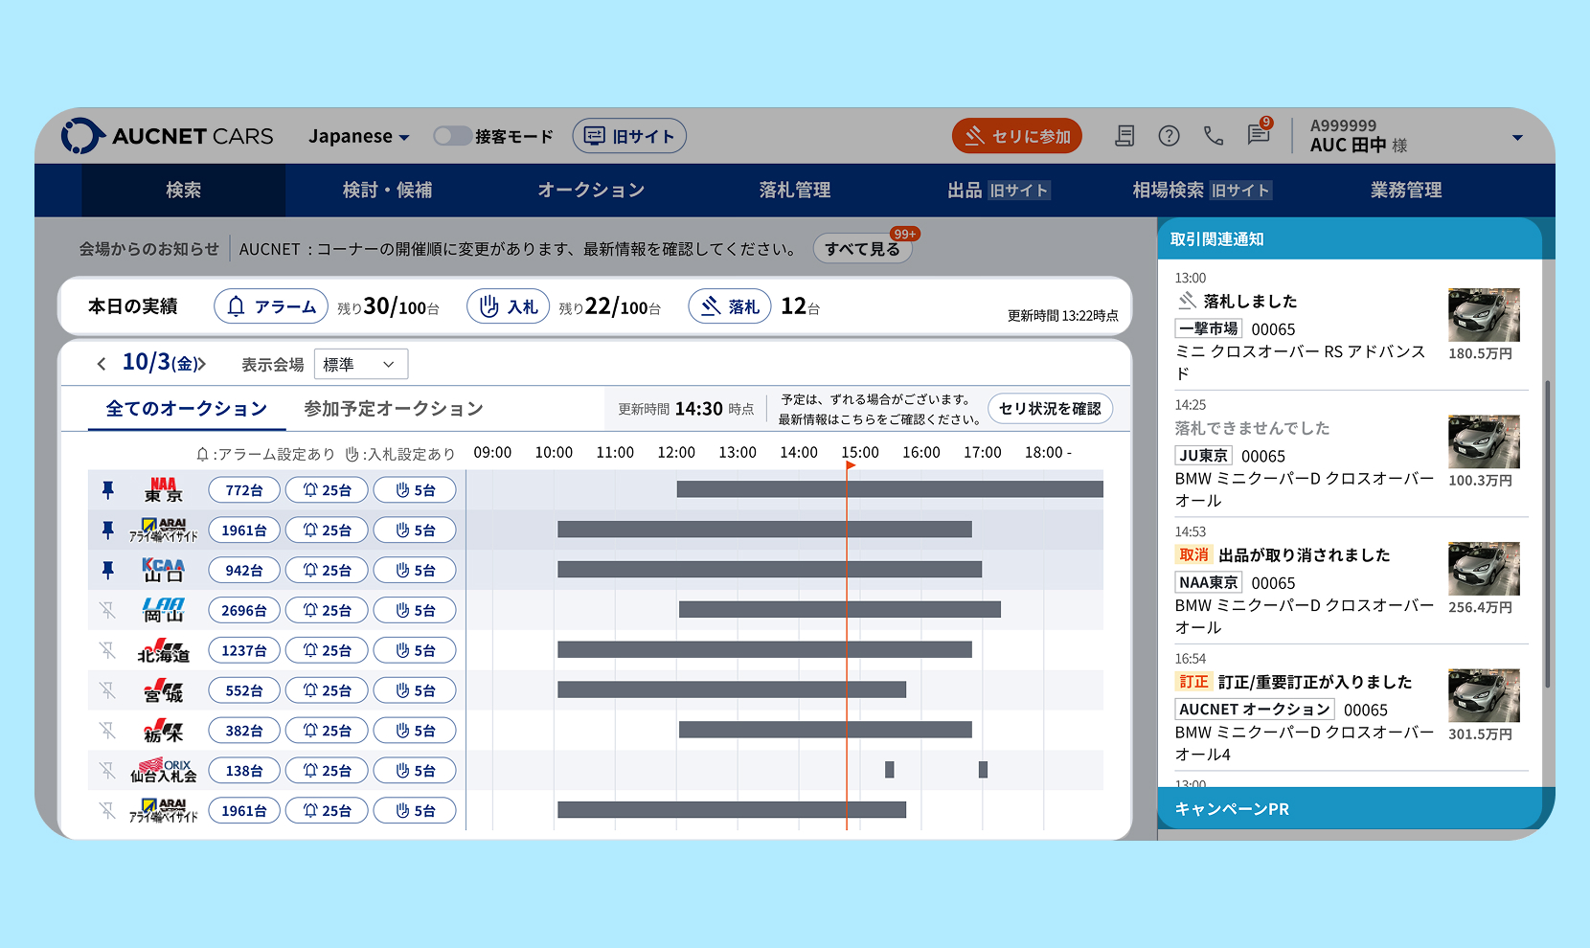
Task: Expand the 表示会場 標準 dropdown
Action: tap(360, 364)
